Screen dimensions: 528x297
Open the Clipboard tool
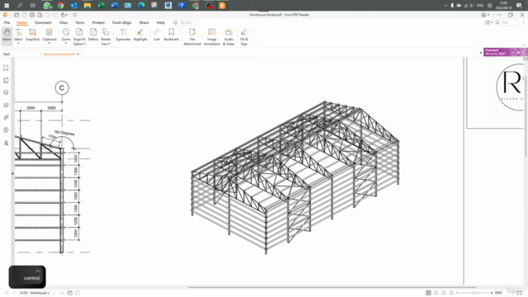(x=49, y=35)
